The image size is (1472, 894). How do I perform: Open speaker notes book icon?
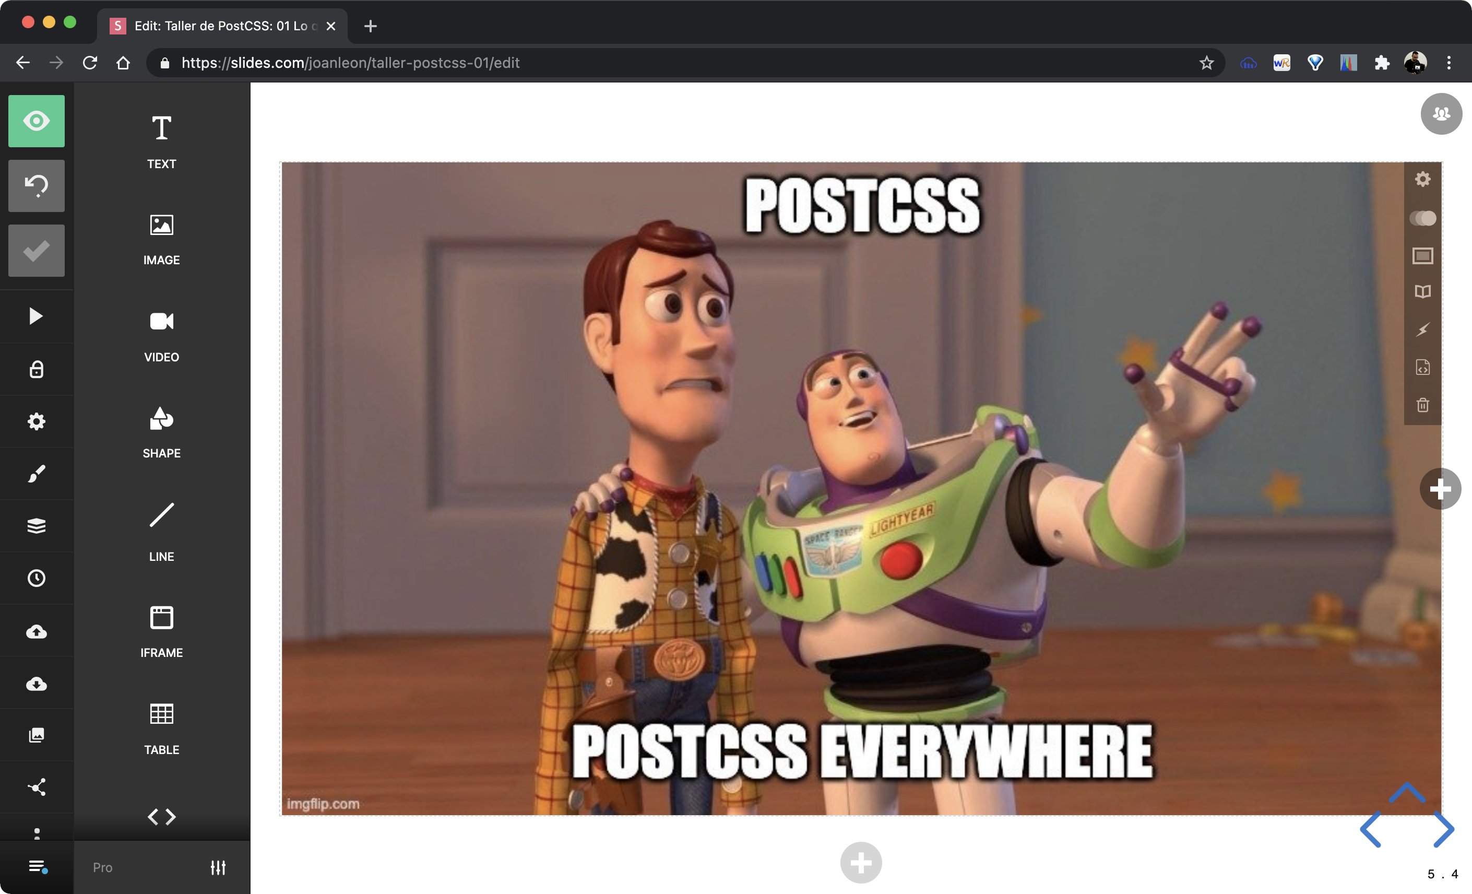(x=1422, y=291)
